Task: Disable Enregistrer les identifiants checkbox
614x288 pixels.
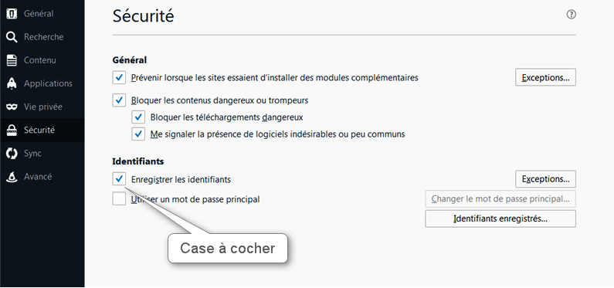Action: [x=119, y=179]
